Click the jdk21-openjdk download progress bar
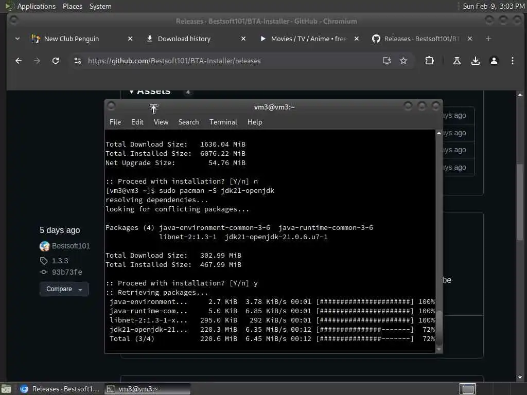The width and height of the screenshot is (527, 395). click(x=365, y=330)
